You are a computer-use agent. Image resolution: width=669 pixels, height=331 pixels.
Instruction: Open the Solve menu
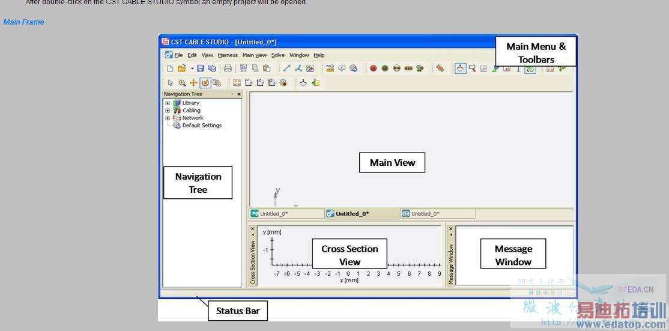[278, 55]
